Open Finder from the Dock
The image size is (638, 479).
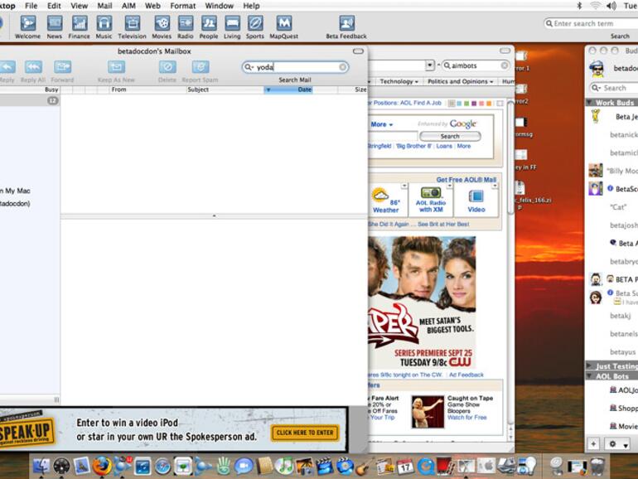[x=41, y=466]
